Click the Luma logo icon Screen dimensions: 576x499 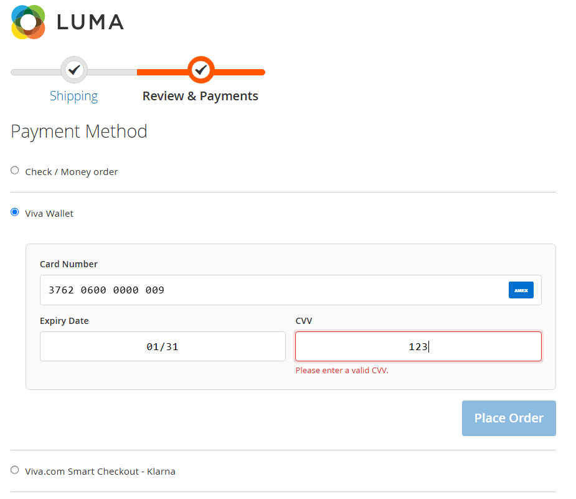28,22
